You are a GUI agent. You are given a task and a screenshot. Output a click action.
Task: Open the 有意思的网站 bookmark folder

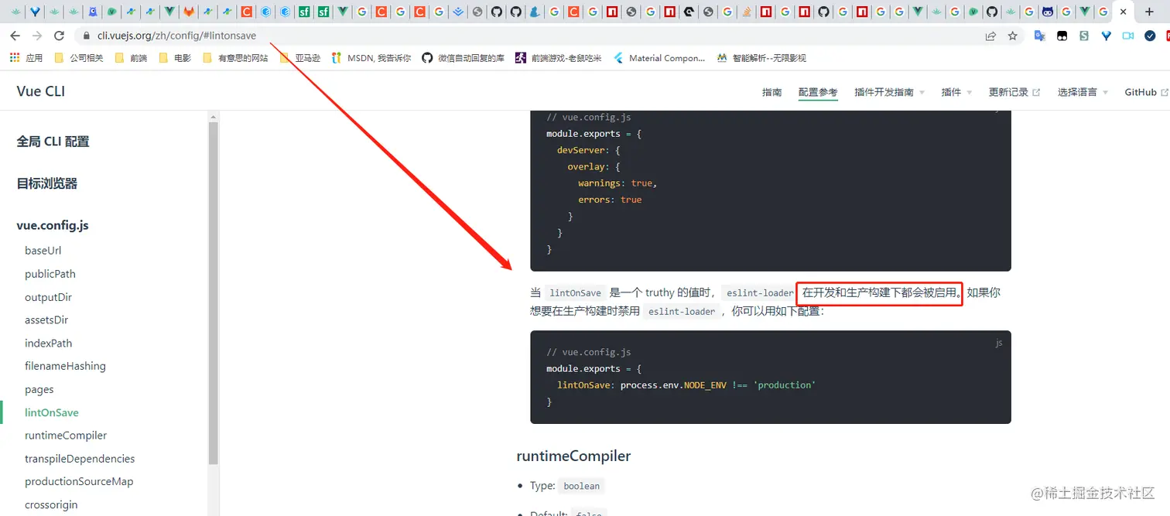234,58
